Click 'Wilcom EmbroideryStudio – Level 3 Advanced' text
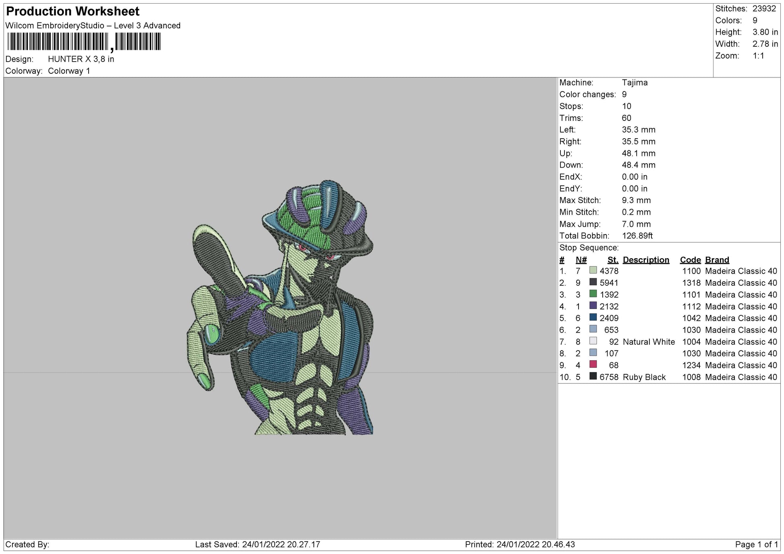The height and width of the screenshot is (554, 784). [x=93, y=25]
